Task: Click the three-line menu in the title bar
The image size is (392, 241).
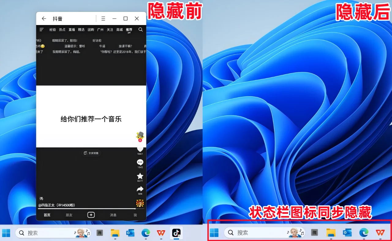Action: coord(103,18)
